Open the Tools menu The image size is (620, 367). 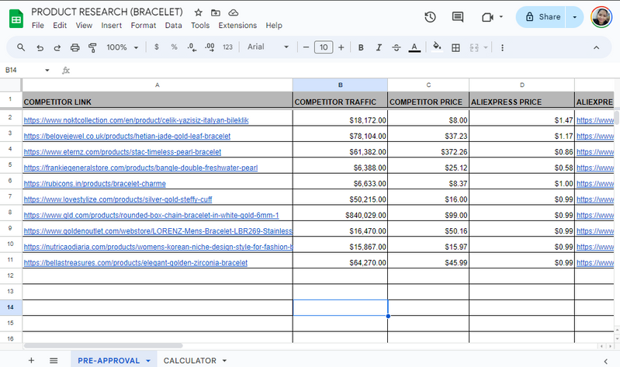[x=200, y=26]
